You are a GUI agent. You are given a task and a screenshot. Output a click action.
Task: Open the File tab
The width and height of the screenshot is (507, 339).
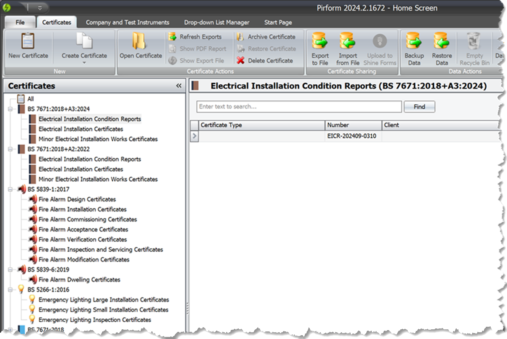20,22
